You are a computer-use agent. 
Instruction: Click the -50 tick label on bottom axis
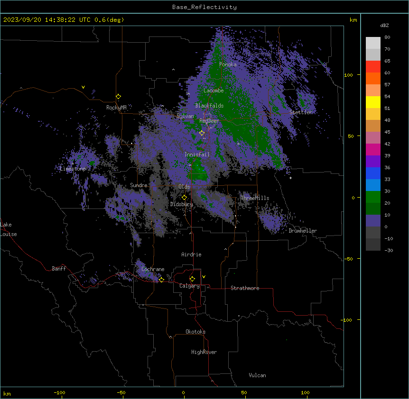121,392
